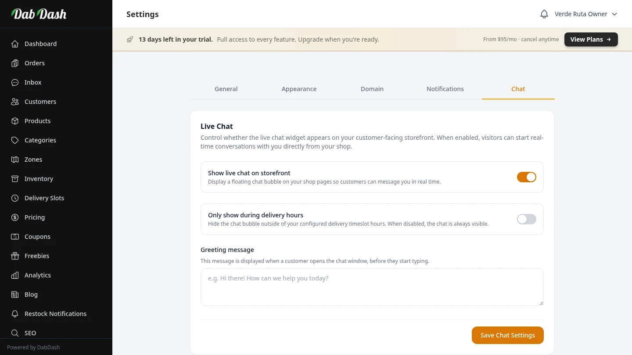The height and width of the screenshot is (355, 632).
Task: Click the notification bell icon
Action: [x=544, y=14]
